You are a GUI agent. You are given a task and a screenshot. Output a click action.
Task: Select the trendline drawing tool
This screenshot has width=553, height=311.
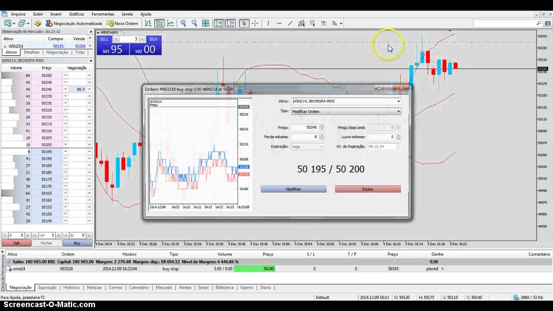pyautogui.click(x=290, y=23)
